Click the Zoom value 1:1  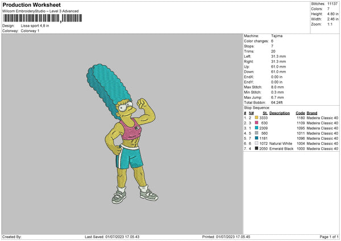coord(330,24)
